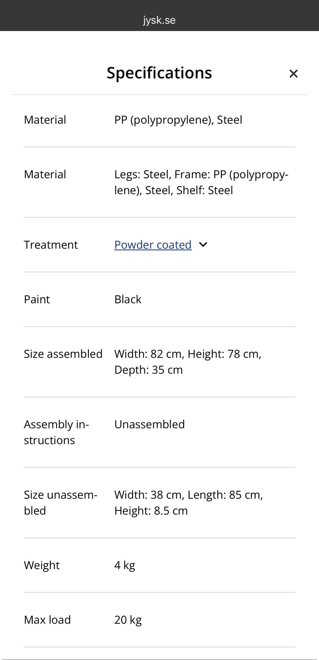Click the Weight label
The image size is (319, 660).
coord(42,565)
